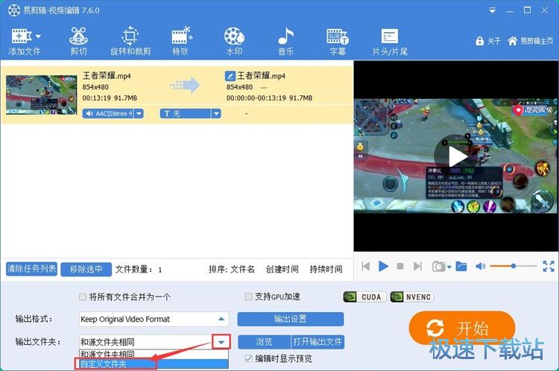
Task: Take a snapshot with camera icon
Action: click(439, 266)
